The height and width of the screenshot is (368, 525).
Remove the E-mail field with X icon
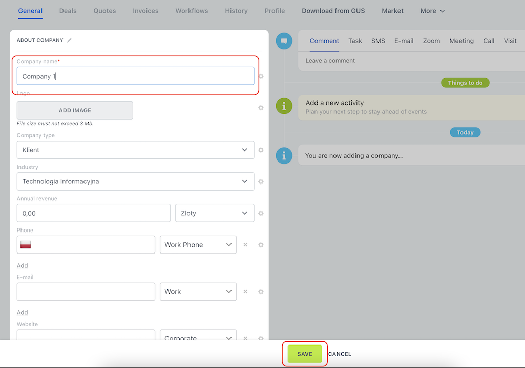pyautogui.click(x=245, y=292)
